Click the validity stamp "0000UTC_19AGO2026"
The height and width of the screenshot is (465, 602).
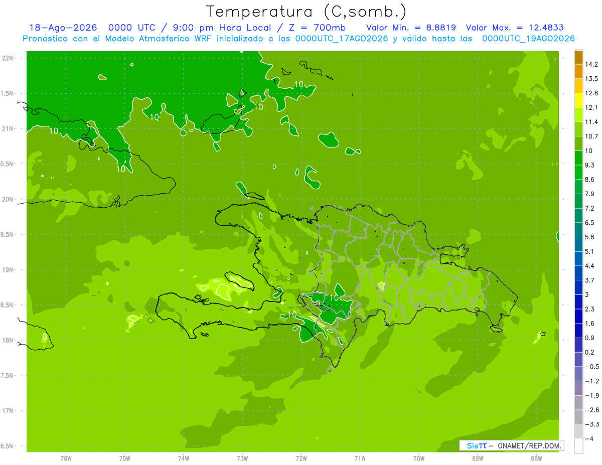point(528,39)
